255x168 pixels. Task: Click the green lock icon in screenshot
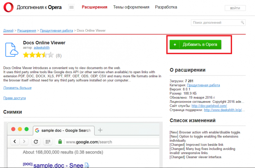tap(60, 142)
